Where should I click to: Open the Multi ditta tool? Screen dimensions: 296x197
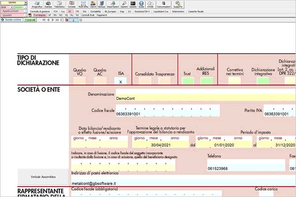[83, 4]
